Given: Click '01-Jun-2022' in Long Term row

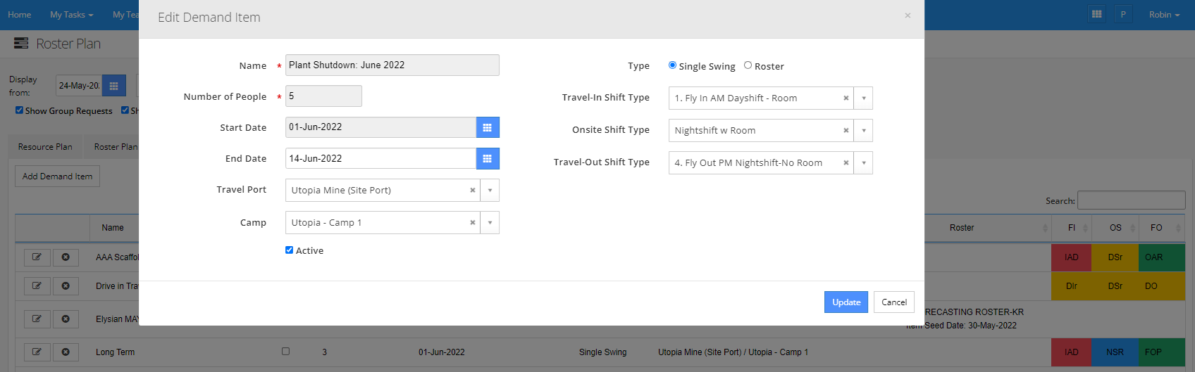Looking at the screenshot, I should tap(441, 352).
